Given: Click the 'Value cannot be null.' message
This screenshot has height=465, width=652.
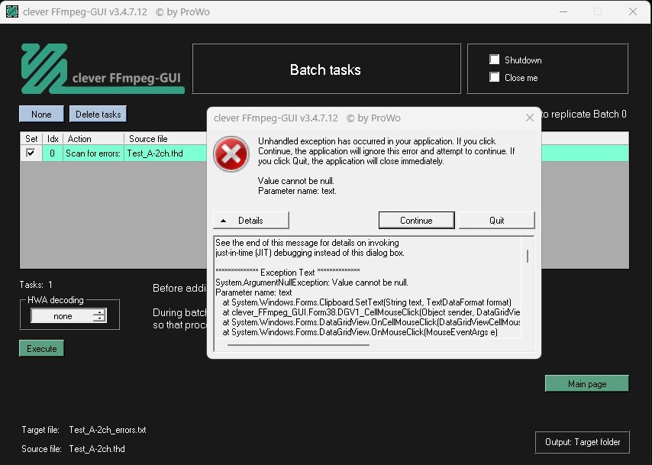Looking at the screenshot, I should (x=296, y=181).
